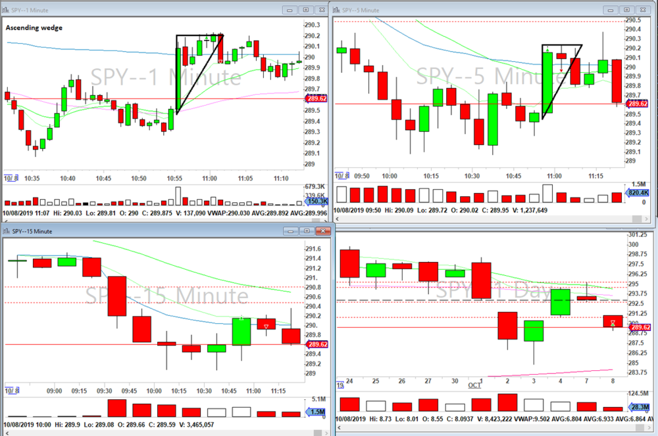Image resolution: width=658 pixels, height=436 pixels.
Task: Click the underlined 10/ 8 date on 1-minute chart
Action: tap(11, 178)
